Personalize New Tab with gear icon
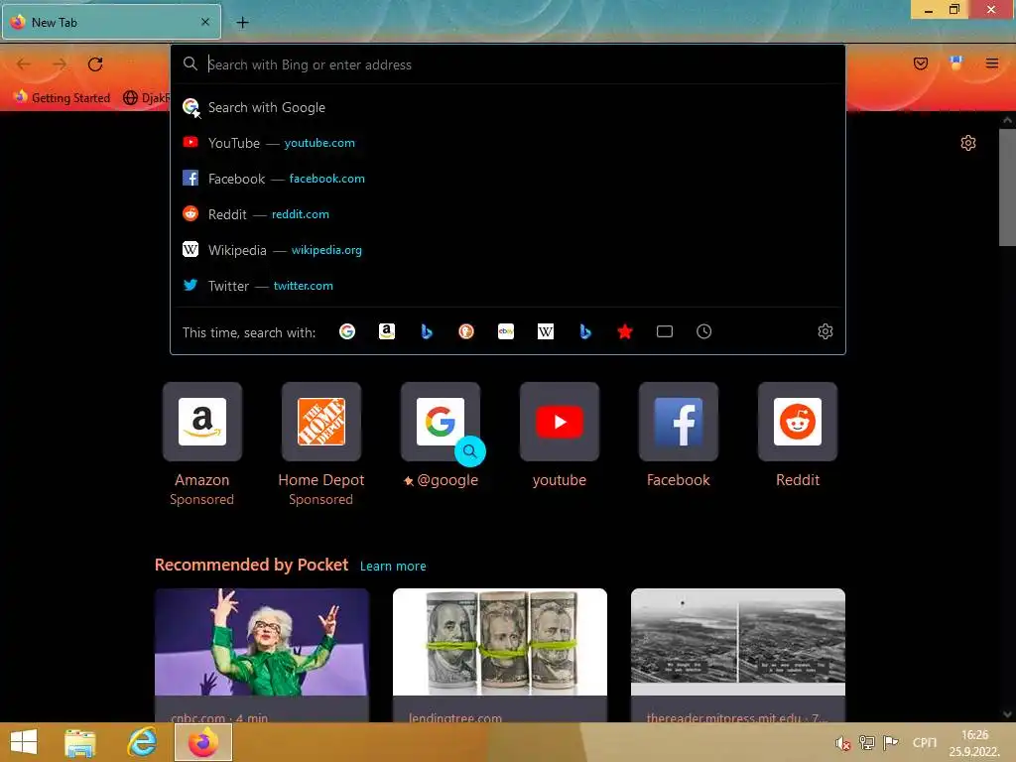Image resolution: width=1016 pixels, height=762 pixels. (968, 143)
